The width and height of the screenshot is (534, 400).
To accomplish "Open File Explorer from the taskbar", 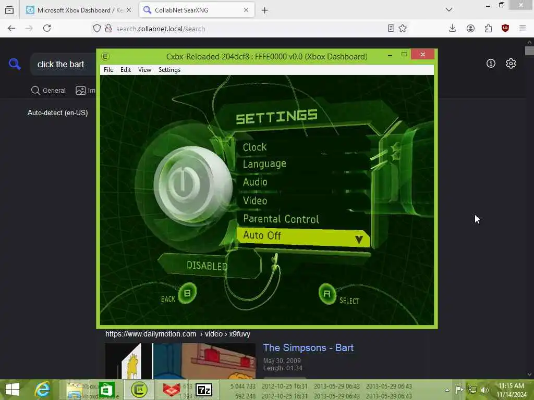I will [x=75, y=390].
